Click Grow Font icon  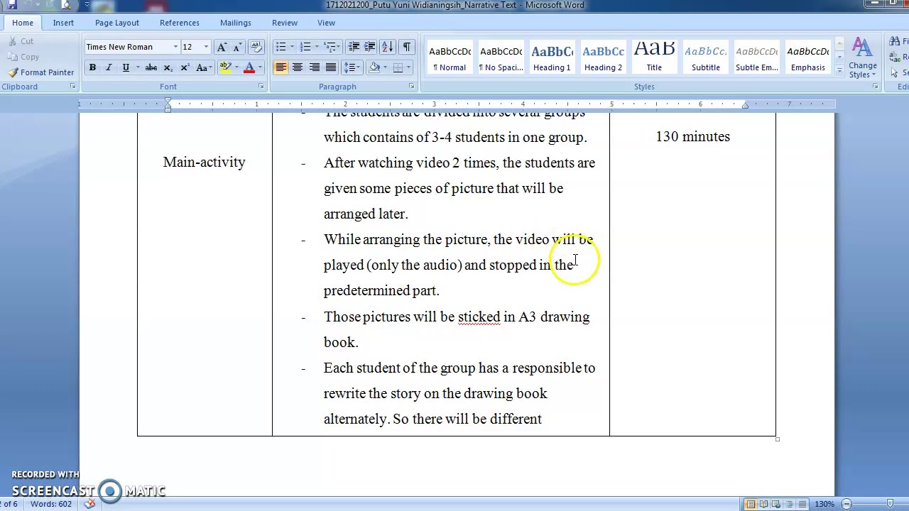point(222,47)
